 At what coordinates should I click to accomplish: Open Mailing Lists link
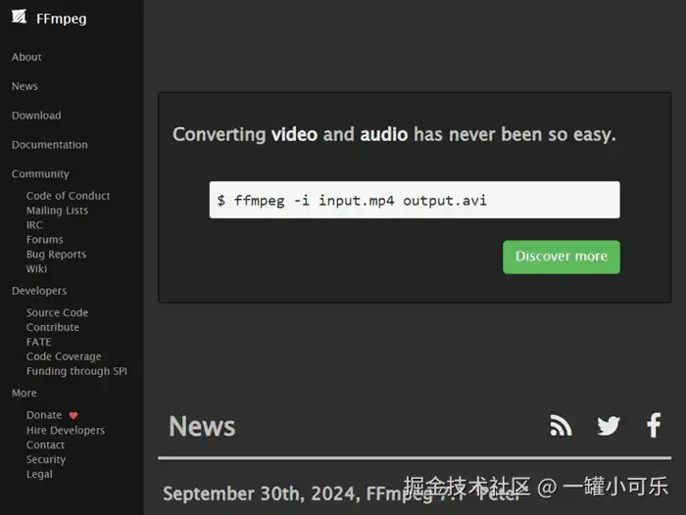[57, 211]
